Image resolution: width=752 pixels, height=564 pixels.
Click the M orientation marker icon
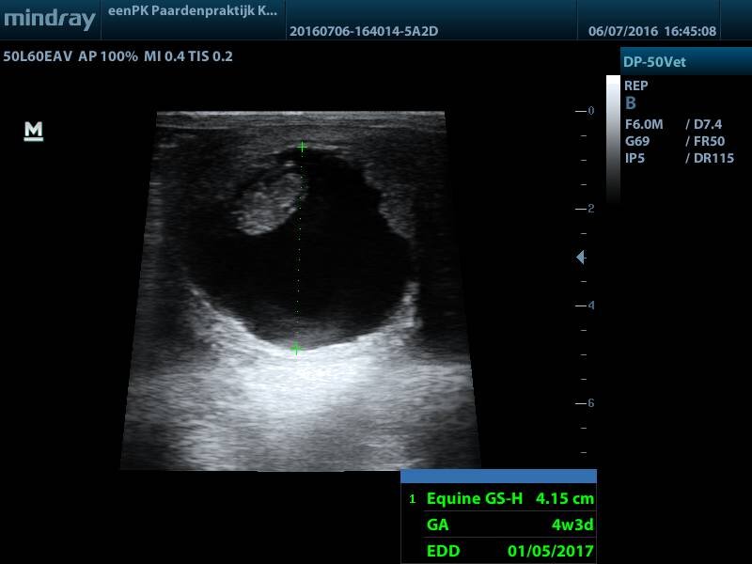tap(34, 132)
